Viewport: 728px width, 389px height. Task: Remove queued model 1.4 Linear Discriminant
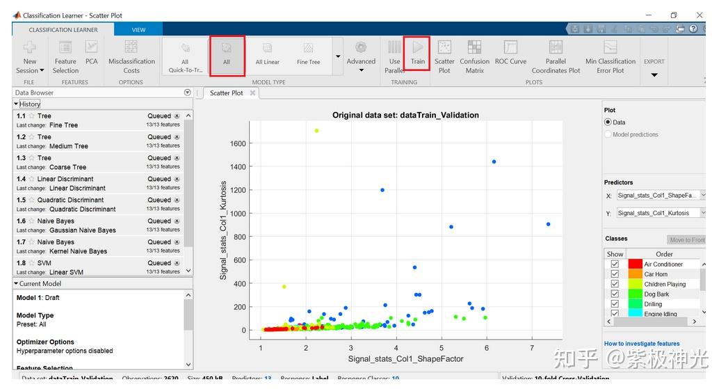click(x=177, y=179)
